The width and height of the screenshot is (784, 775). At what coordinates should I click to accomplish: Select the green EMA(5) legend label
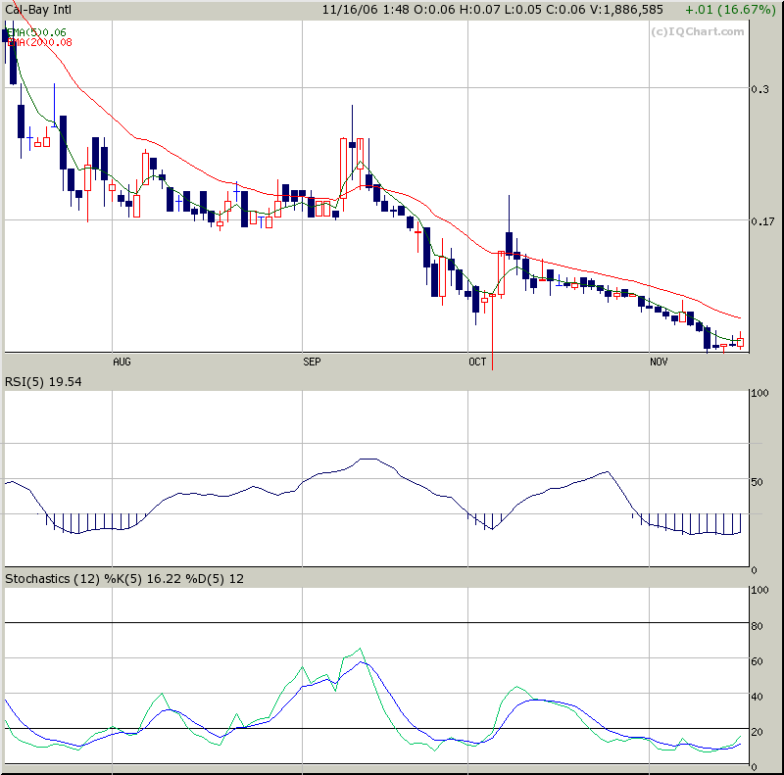37,32
